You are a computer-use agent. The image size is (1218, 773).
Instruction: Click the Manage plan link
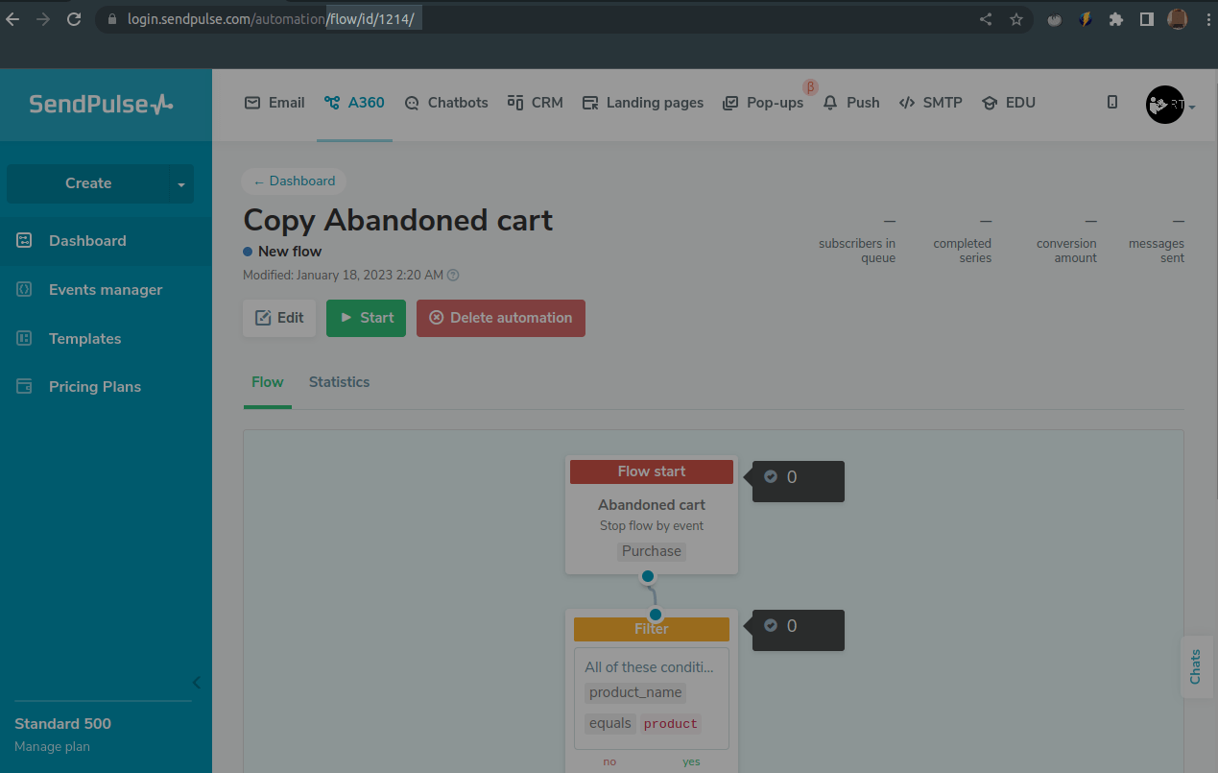click(x=52, y=746)
